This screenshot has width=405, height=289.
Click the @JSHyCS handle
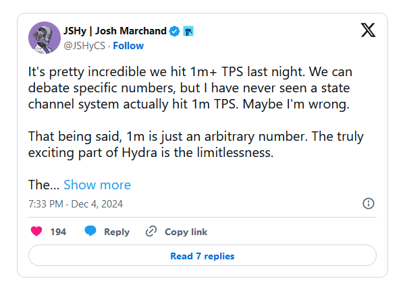click(84, 46)
